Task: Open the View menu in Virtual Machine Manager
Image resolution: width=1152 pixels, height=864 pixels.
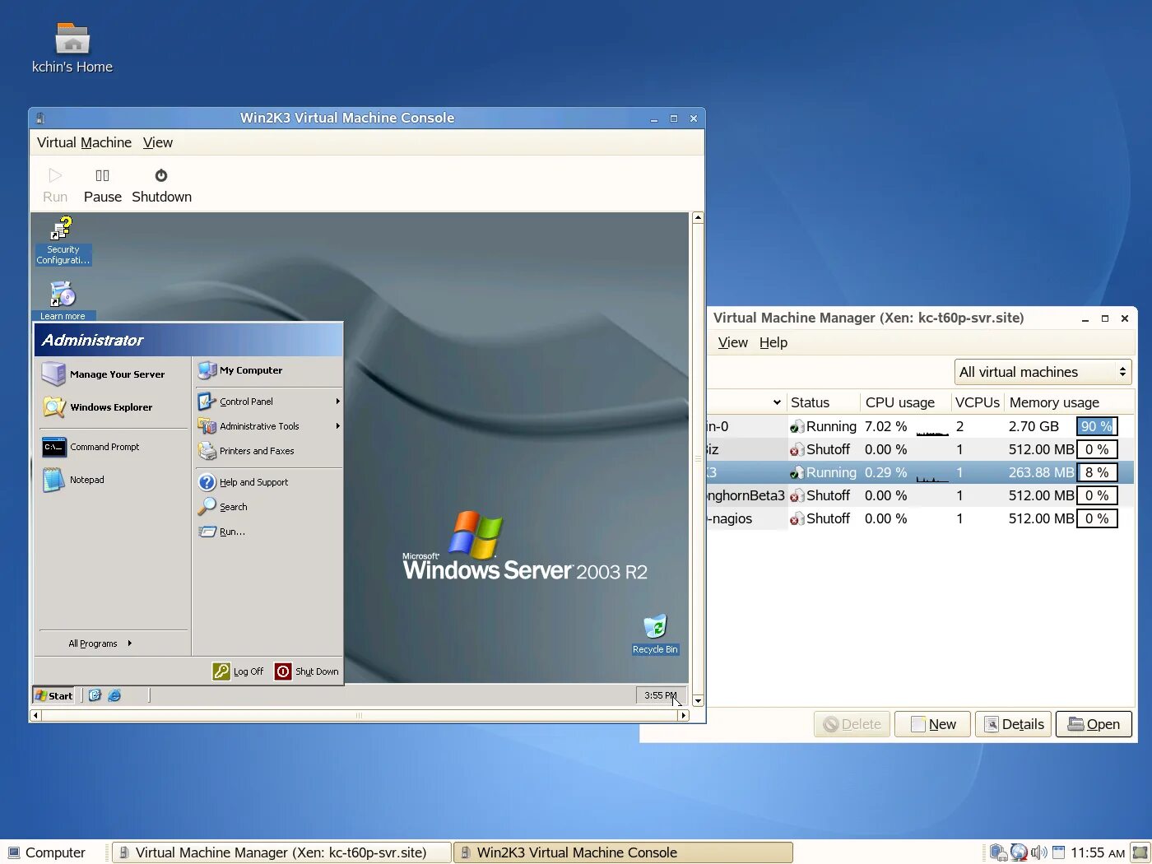Action: (732, 342)
